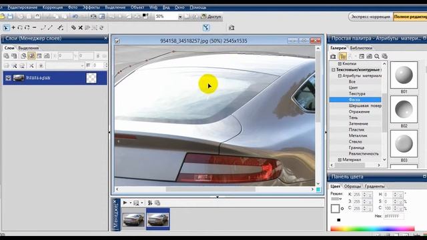427x240 pixels.
Task: Click the remove point minus tool
Action: (34, 27)
